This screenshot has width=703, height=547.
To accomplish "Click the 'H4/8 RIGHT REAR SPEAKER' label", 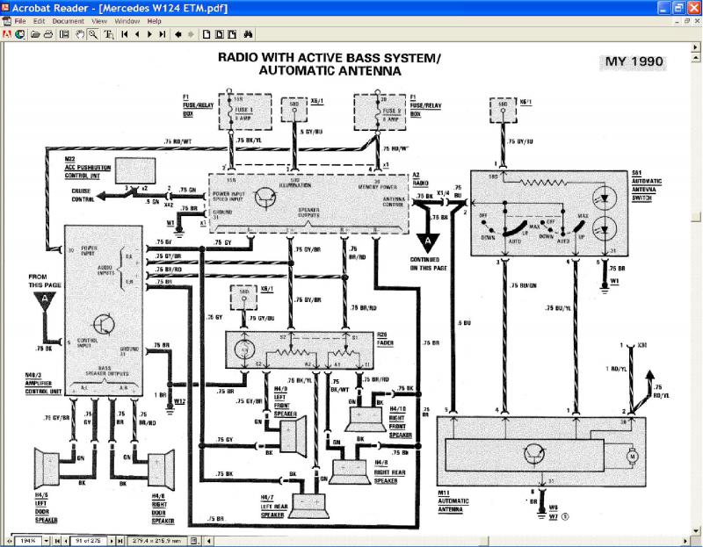I will point(389,471).
